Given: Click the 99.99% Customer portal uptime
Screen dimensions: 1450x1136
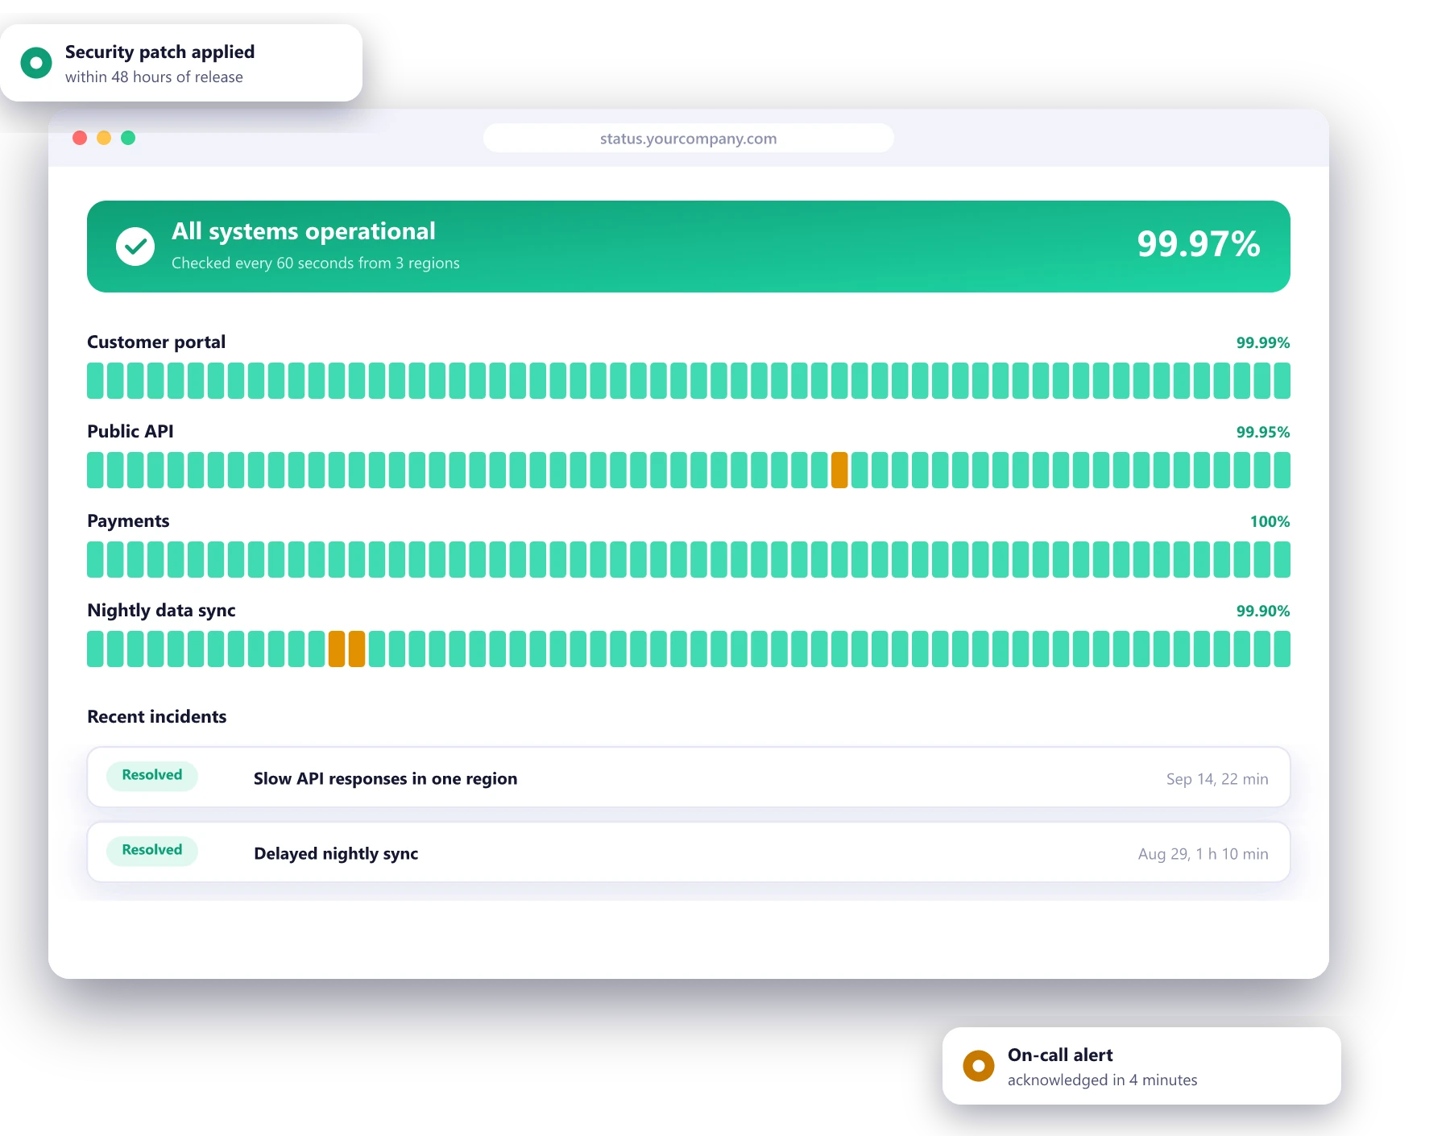Looking at the screenshot, I should point(1263,342).
